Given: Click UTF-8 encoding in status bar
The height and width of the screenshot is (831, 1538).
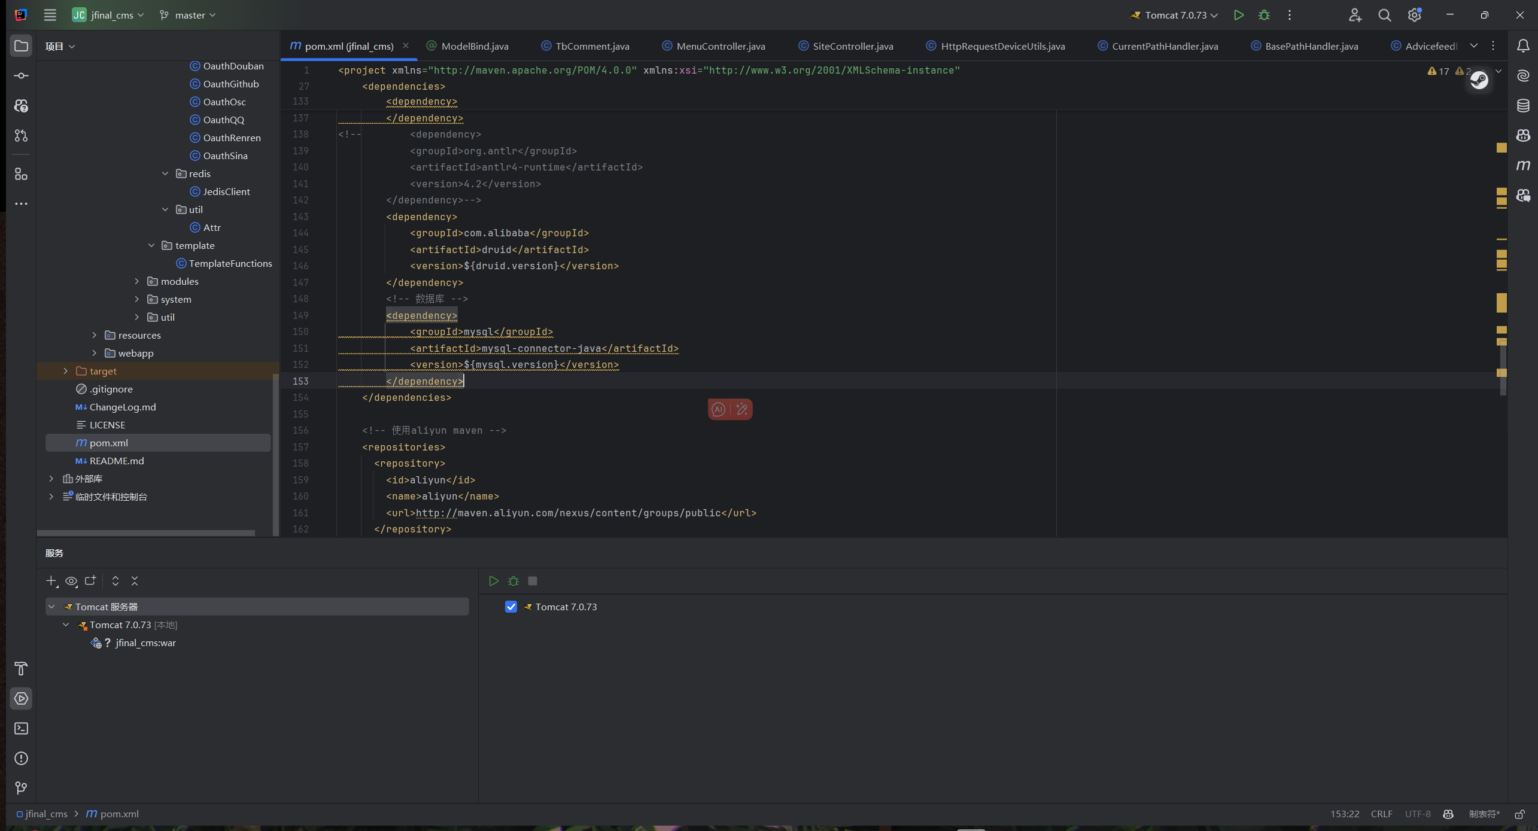Looking at the screenshot, I should (x=1418, y=814).
